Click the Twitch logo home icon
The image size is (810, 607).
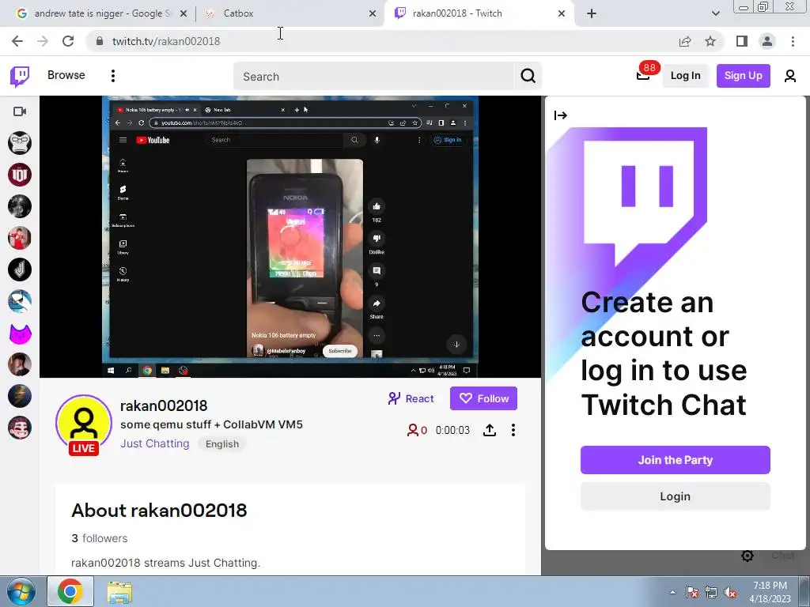click(20, 77)
